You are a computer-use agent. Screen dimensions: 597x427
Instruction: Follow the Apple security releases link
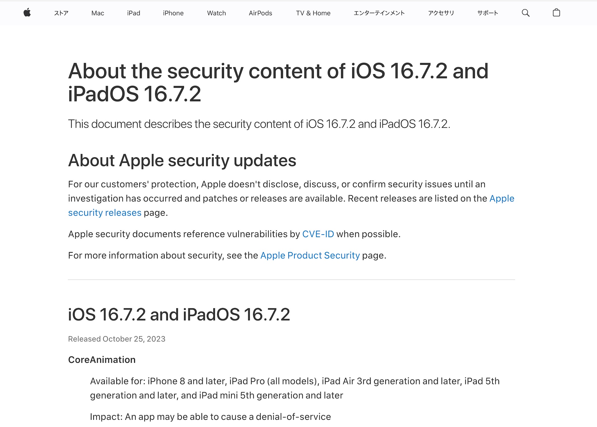point(104,213)
